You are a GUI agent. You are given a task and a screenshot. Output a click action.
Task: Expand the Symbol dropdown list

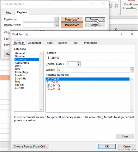pos(132,70)
